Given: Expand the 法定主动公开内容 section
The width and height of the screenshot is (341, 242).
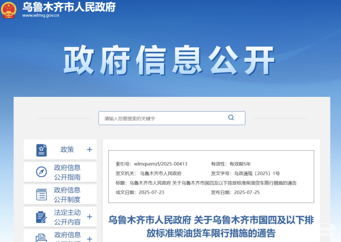Looking at the screenshot, I should [x=89, y=217].
